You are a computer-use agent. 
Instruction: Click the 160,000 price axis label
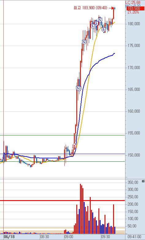pyautogui.click(x=134, y=111)
